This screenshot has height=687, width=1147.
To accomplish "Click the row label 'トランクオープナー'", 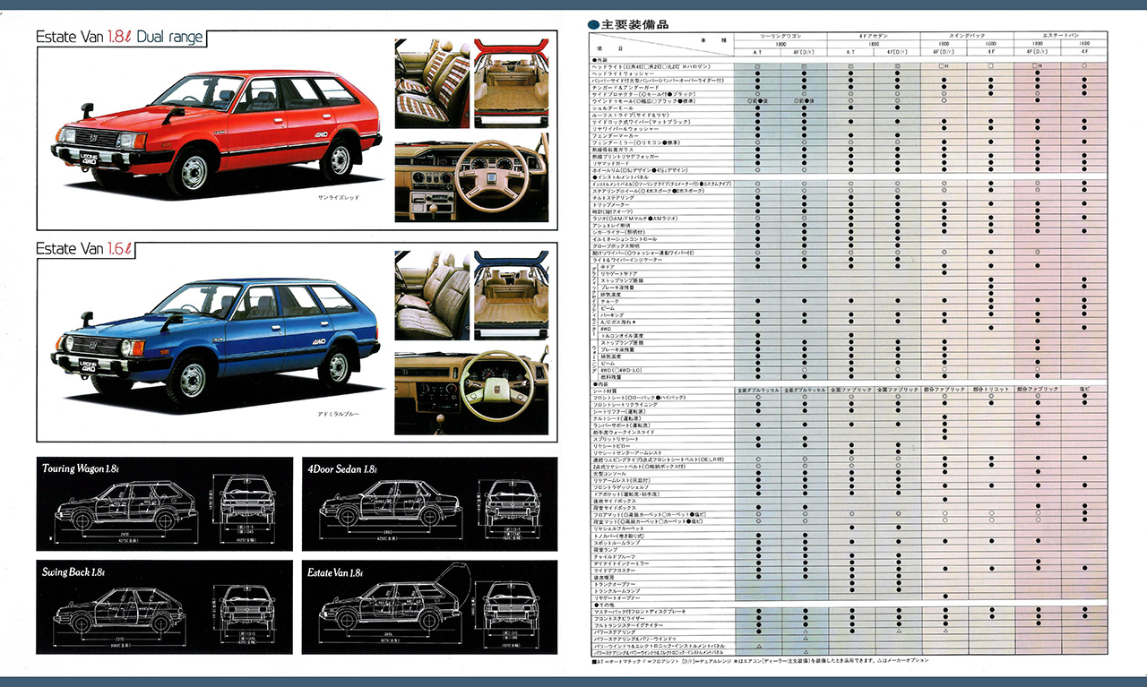I will [616, 584].
